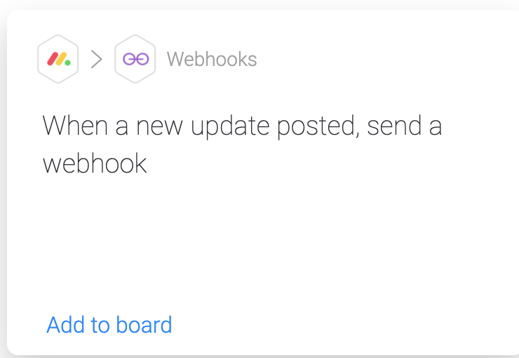Open the recipe 'When a new update posted'

click(242, 145)
